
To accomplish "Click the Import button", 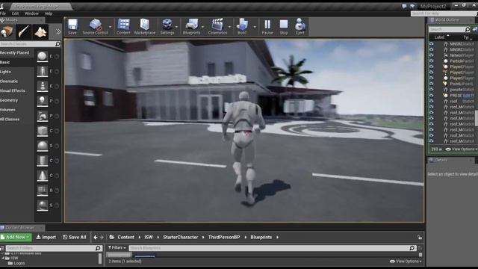I will (x=46, y=238).
